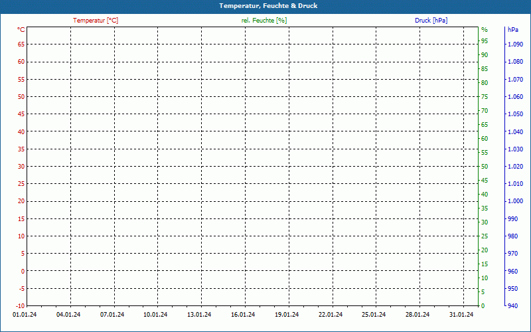Click the date label '13.01.24'
The height and width of the screenshot is (332, 531).
click(x=199, y=315)
